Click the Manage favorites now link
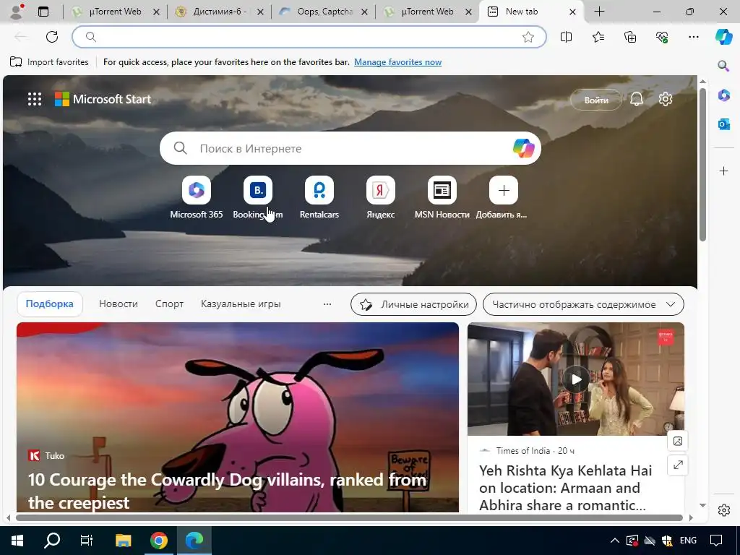Screen dimensions: 740x555 (398, 62)
